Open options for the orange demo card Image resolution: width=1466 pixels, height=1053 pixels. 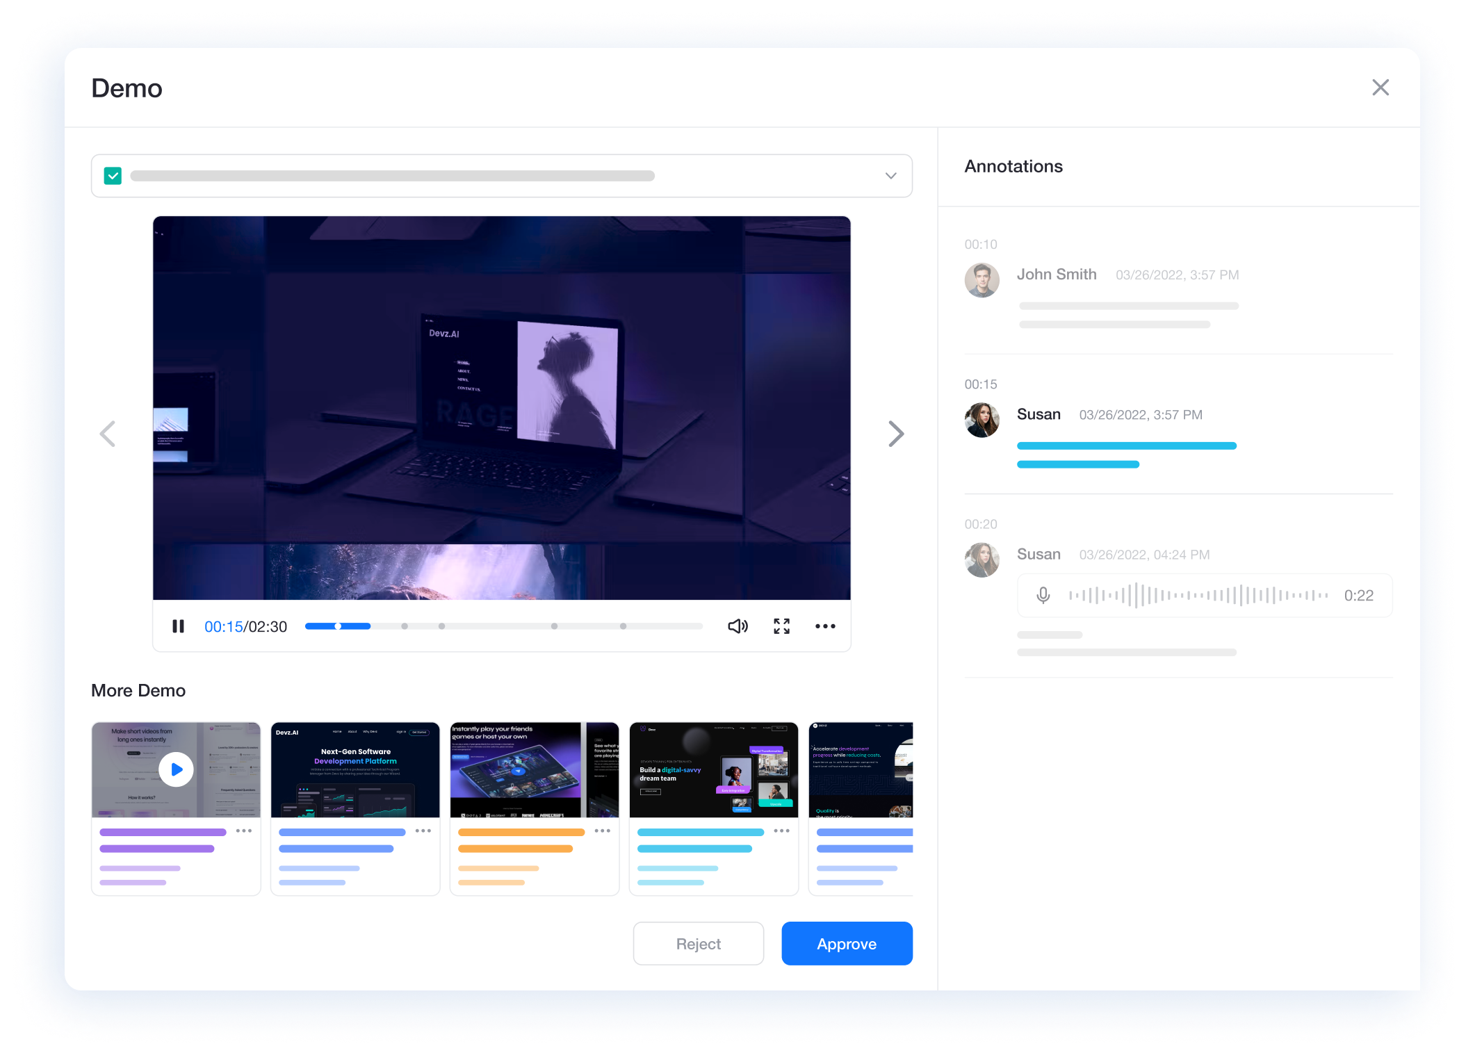point(602,831)
